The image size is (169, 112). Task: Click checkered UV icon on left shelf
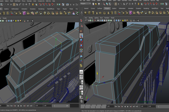(77, 13)
